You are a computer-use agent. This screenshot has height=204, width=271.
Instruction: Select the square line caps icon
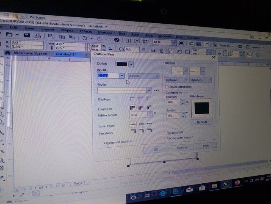133,124
